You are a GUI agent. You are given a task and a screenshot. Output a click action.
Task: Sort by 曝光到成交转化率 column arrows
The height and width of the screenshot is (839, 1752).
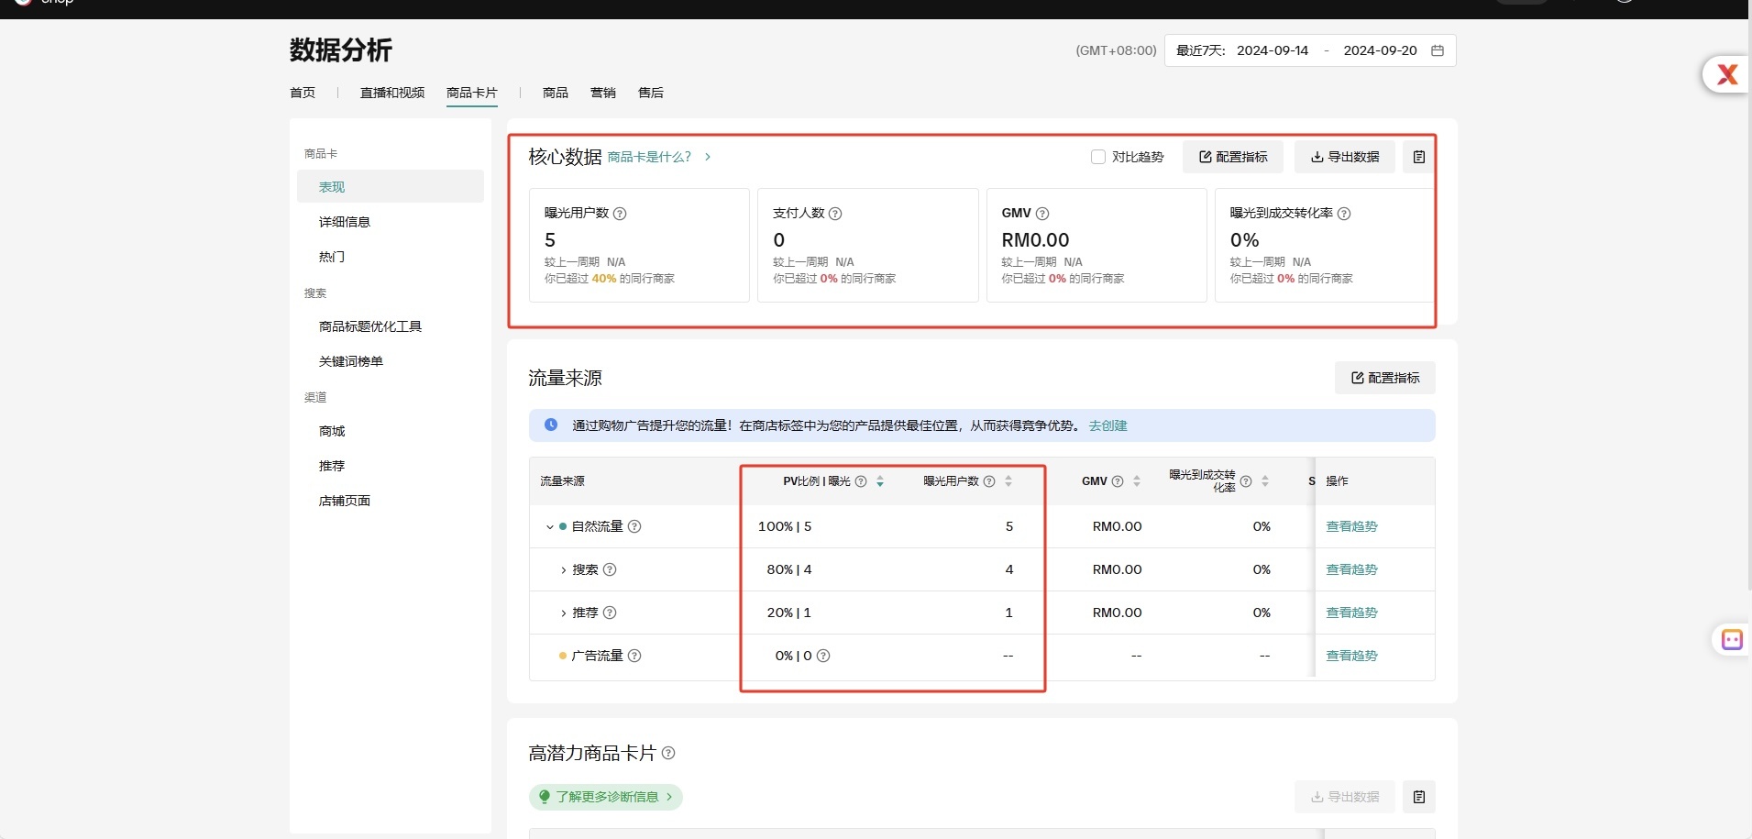(1265, 481)
